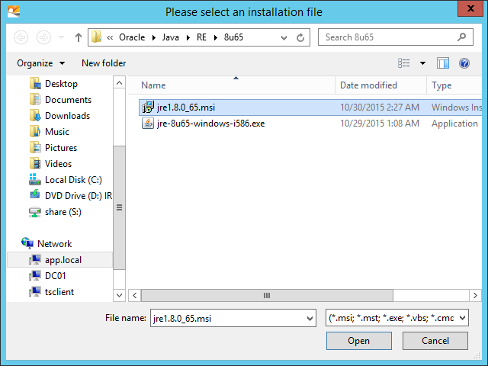This screenshot has width=488, height=366.
Task: Open more view options dropdown
Action: [422, 63]
